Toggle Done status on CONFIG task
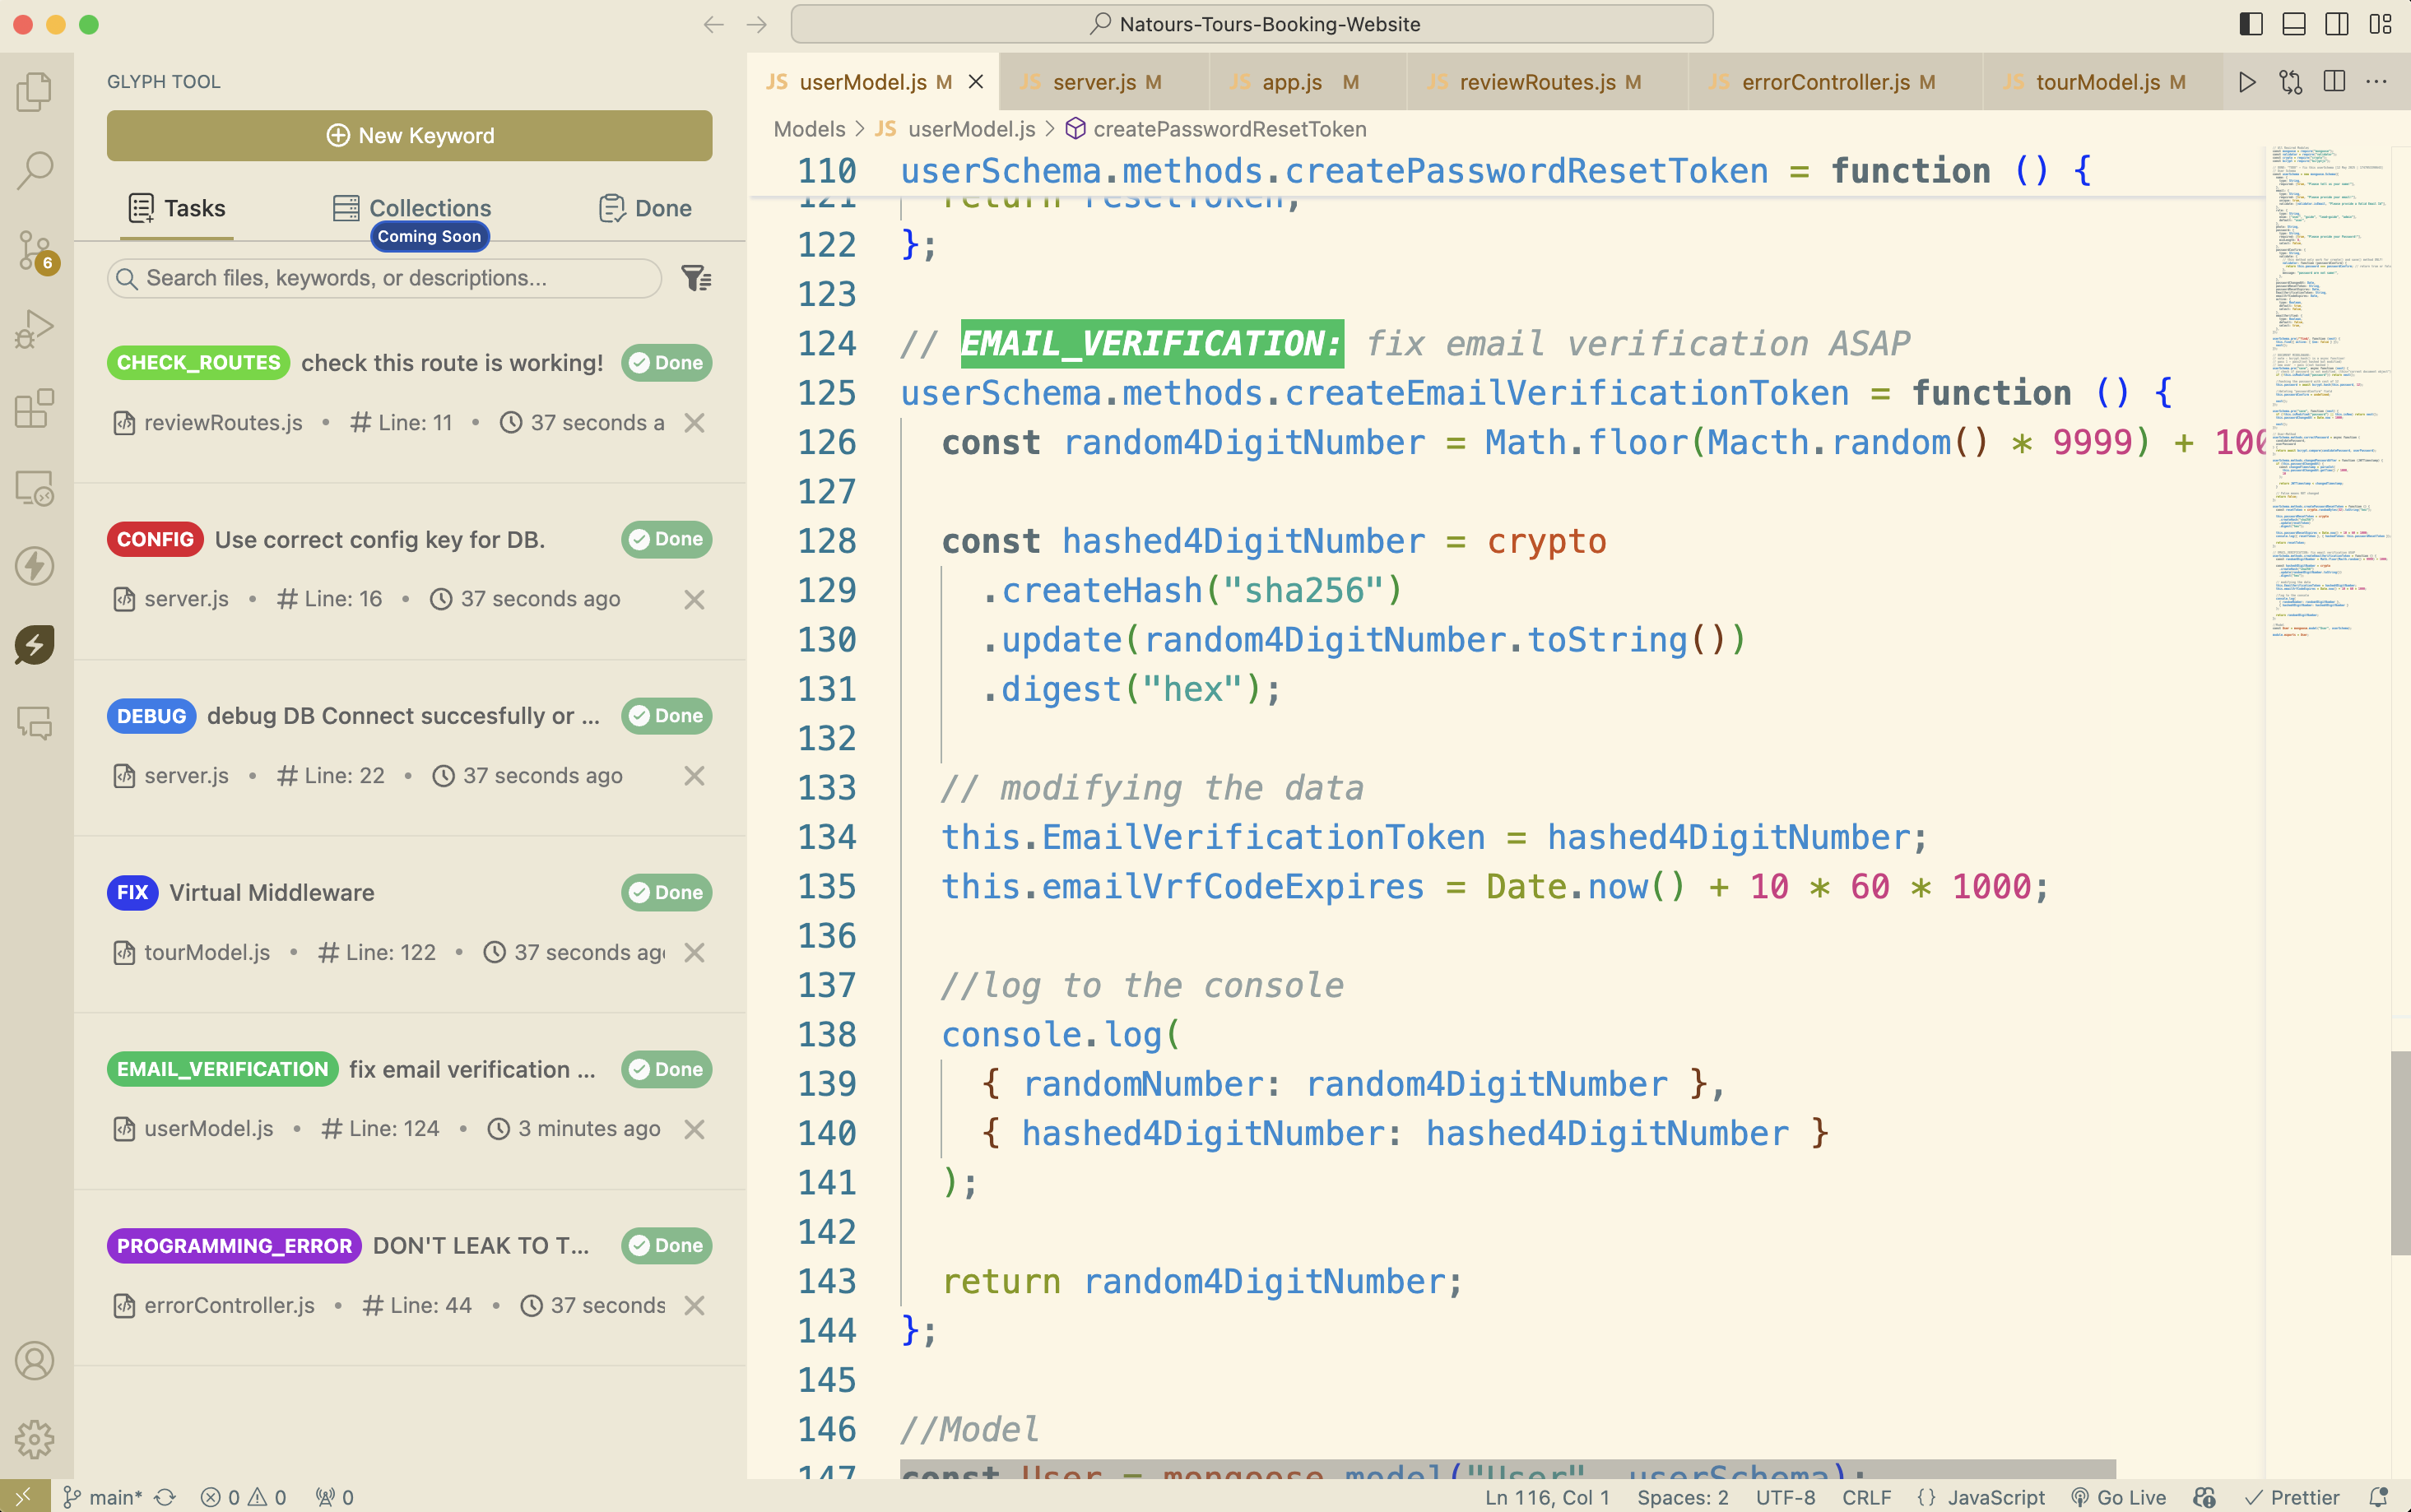This screenshot has width=2411, height=1512. 666,539
